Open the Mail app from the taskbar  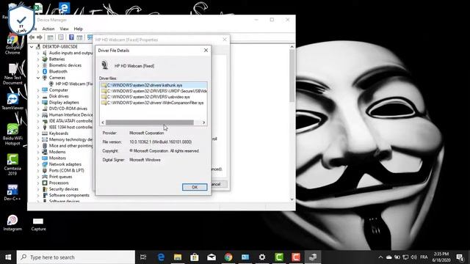(x=211, y=257)
